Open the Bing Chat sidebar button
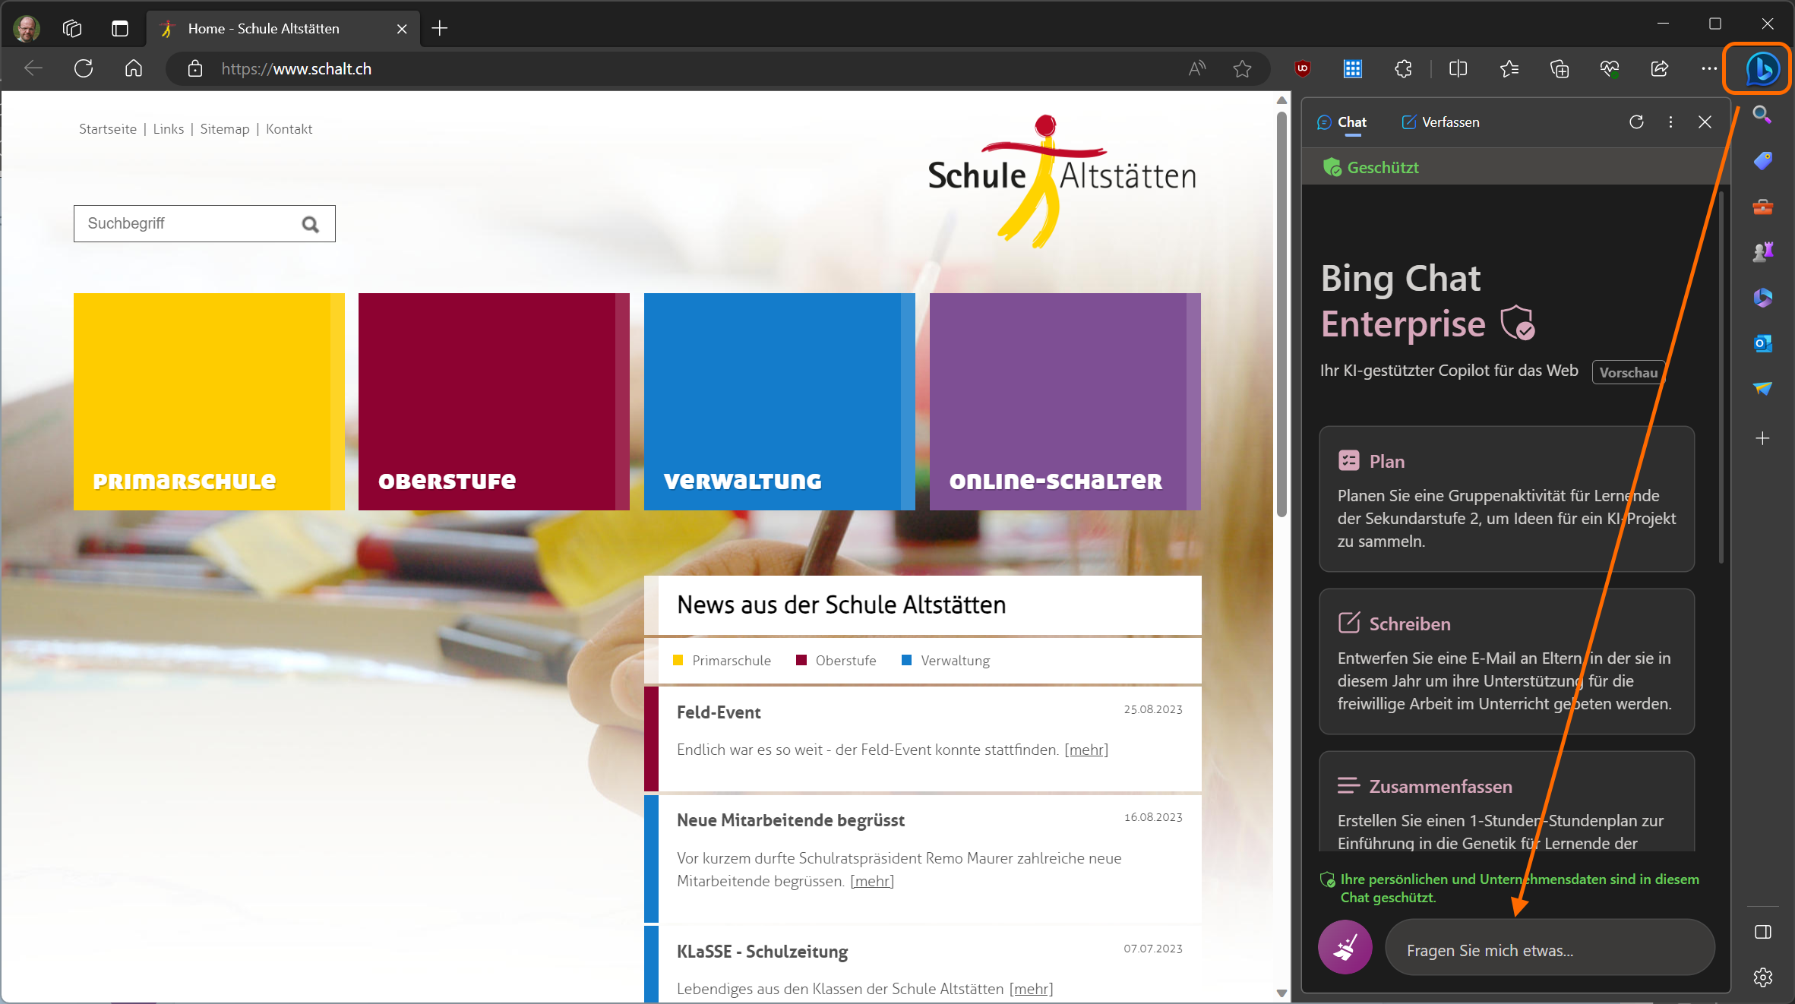The height and width of the screenshot is (1004, 1795). coord(1761,69)
